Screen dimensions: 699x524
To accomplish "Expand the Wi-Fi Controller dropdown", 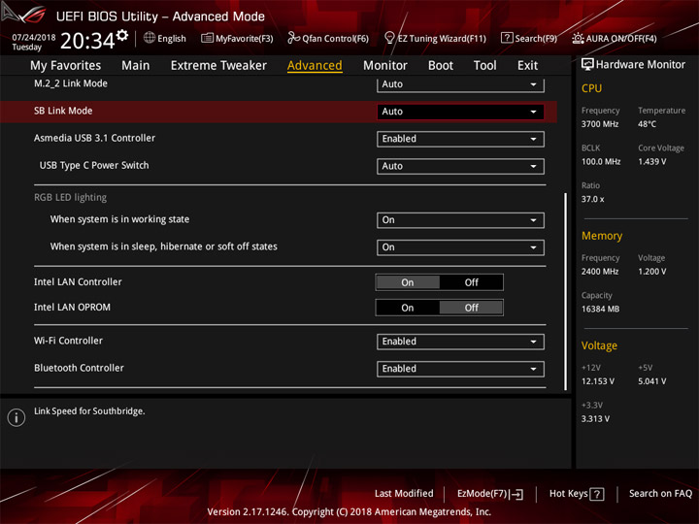I will pos(460,342).
